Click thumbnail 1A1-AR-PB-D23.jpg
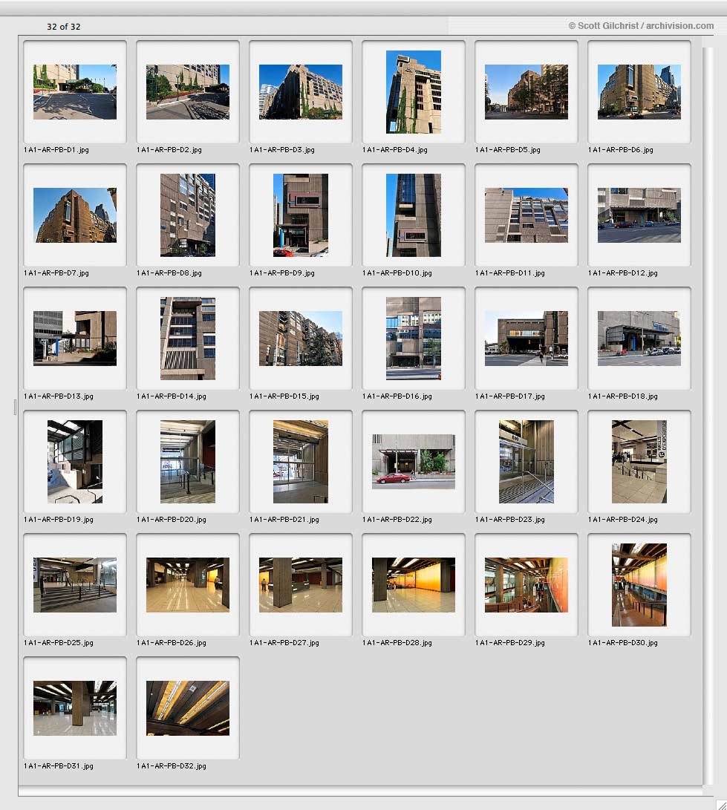 [x=526, y=462]
